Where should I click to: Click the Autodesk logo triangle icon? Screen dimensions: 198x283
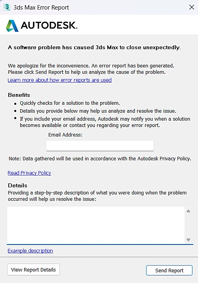tap(12, 26)
